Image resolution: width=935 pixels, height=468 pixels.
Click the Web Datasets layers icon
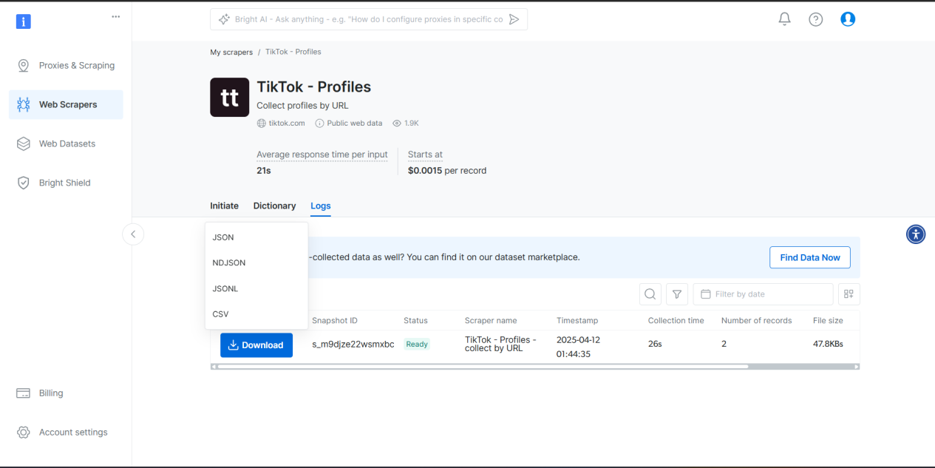point(24,143)
